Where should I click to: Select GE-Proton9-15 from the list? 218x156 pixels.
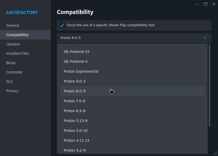tap(132, 52)
